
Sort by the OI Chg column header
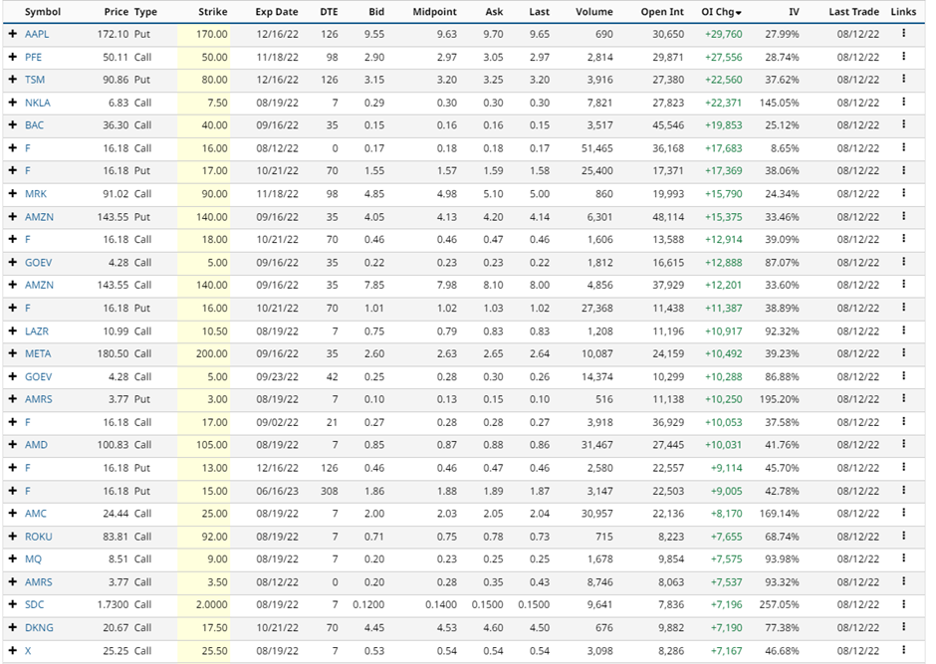[x=721, y=12]
